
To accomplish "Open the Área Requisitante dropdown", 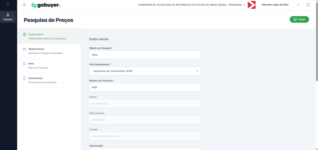I will click(145, 71).
